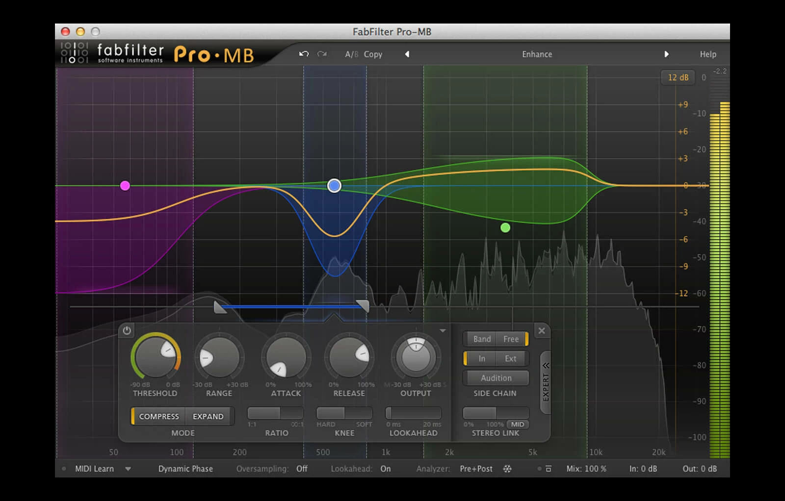Go to previous preset with left arrow

point(407,54)
